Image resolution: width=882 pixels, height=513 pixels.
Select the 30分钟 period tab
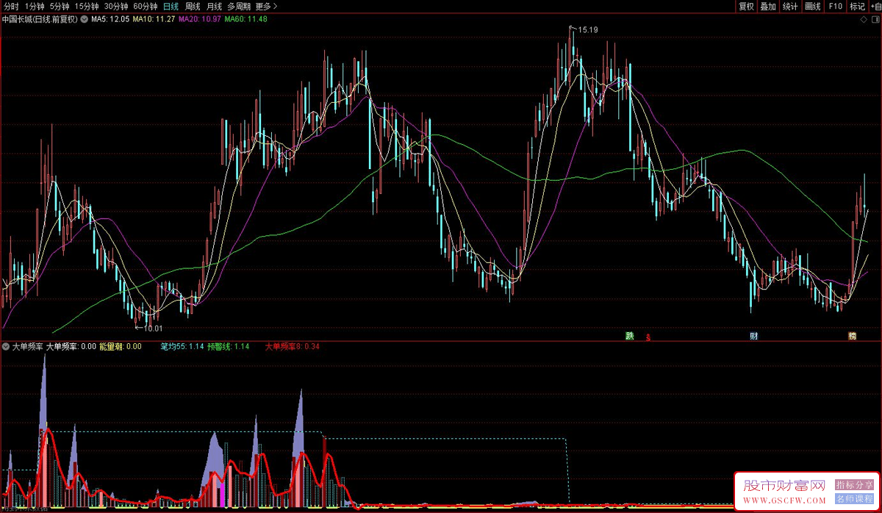coord(116,6)
